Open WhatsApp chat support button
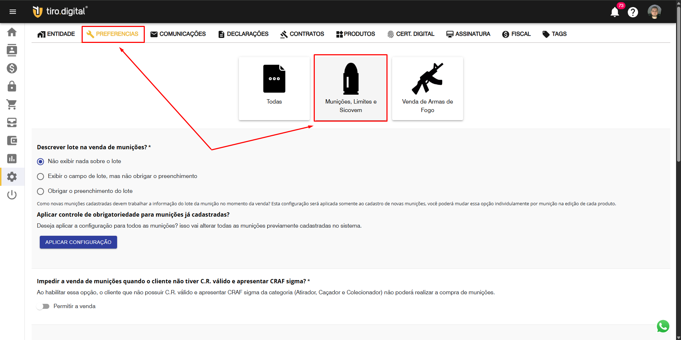 click(663, 326)
